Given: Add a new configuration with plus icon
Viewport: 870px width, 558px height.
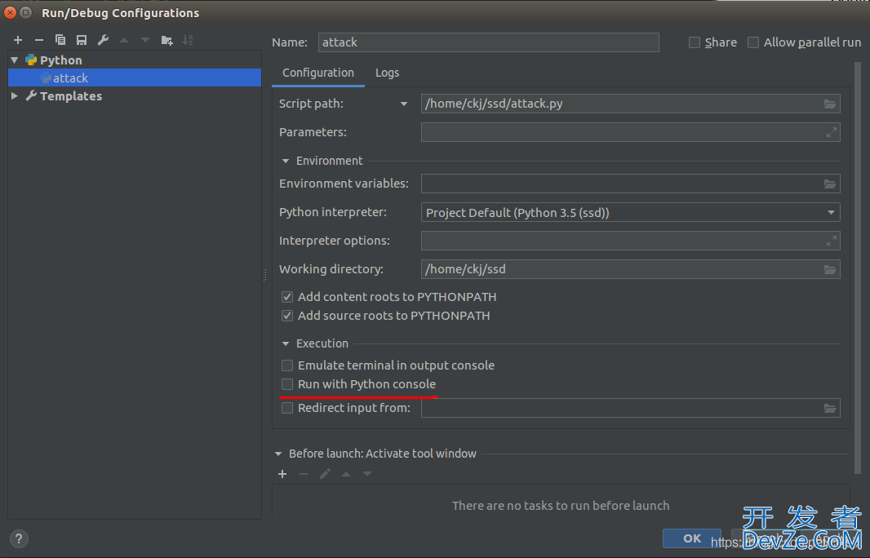Looking at the screenshot, I should 18,40.
